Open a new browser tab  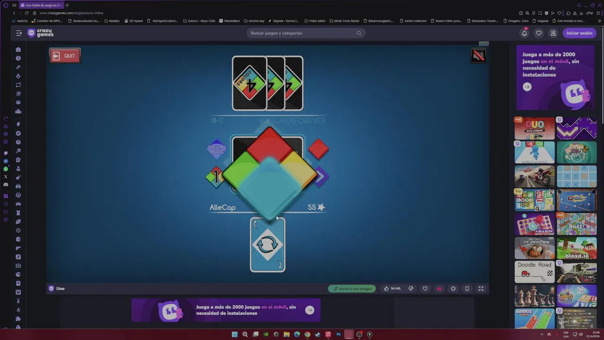click(67, 5)
